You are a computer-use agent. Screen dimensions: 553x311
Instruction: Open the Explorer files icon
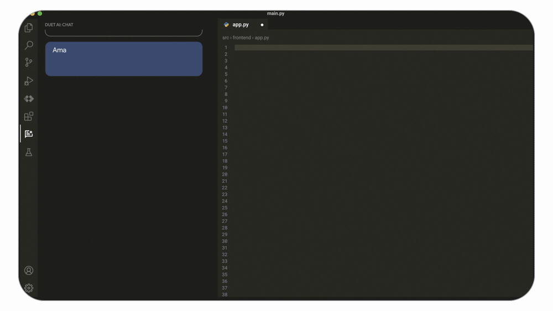29,28
